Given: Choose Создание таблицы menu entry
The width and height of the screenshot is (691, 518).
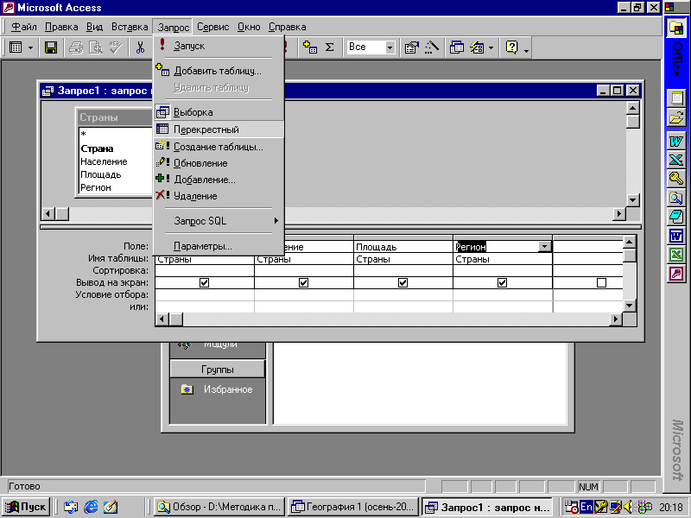Looking at the screenshot, I should pos(219,147).
